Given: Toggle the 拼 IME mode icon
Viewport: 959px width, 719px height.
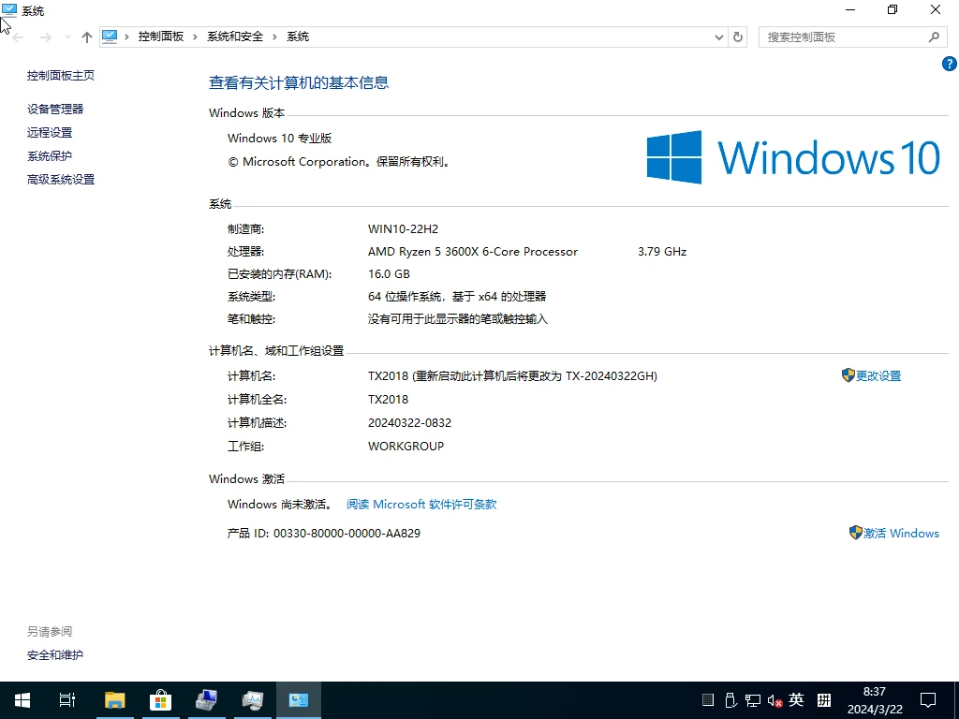Looking at the screenshot, I should coord(823,699).
